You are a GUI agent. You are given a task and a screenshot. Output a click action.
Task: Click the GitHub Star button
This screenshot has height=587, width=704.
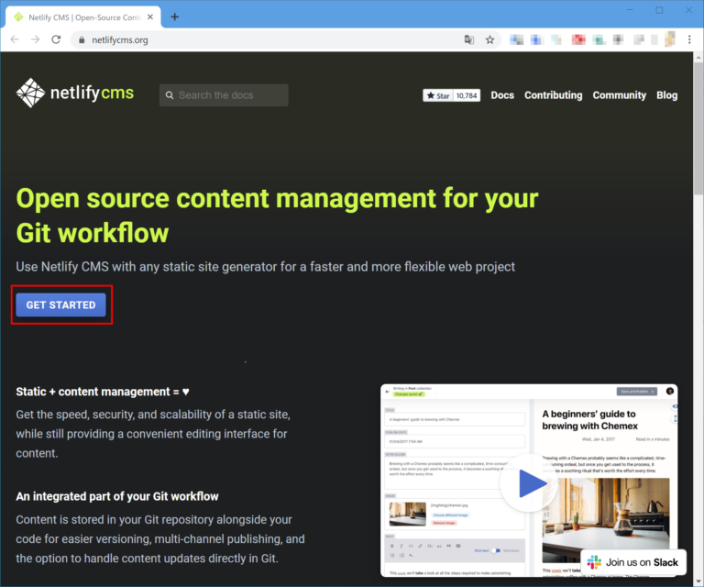click(x=437, y=95)
